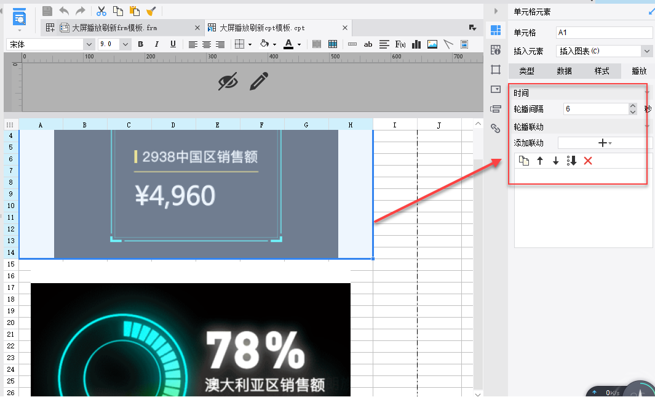The image size is (655, 397).
Task: Switch to 数据 tab
Action: click(565, 71)
